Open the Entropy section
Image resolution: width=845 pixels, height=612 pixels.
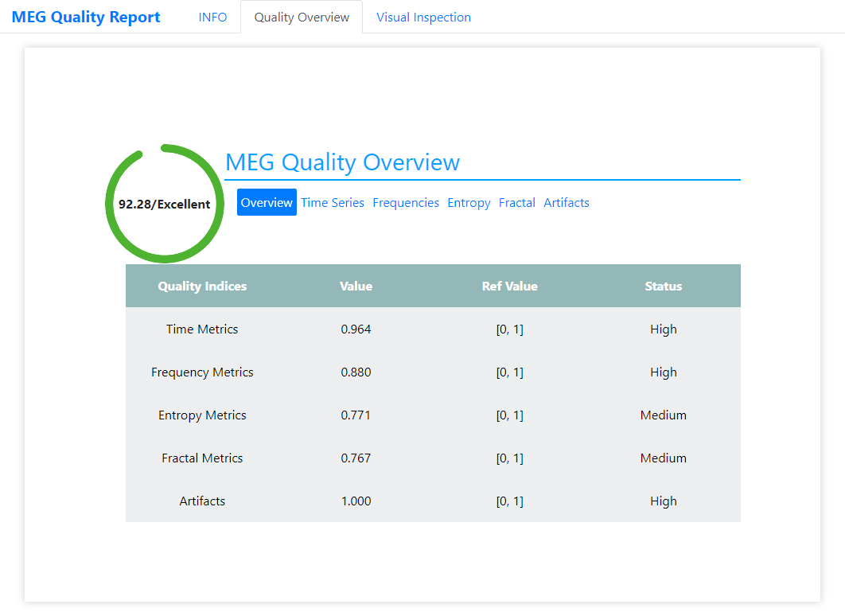469,203
